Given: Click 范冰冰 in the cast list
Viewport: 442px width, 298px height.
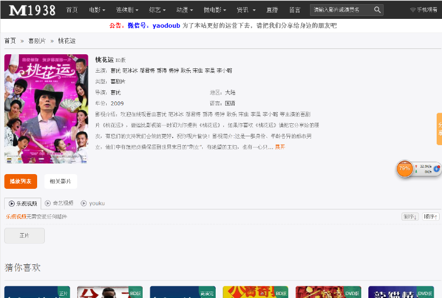Looking at the screenshot, I should pos(130,71).
